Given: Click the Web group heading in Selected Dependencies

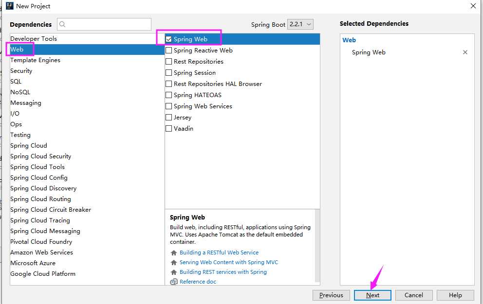Looking at the screenshot, I should point(349,40).
